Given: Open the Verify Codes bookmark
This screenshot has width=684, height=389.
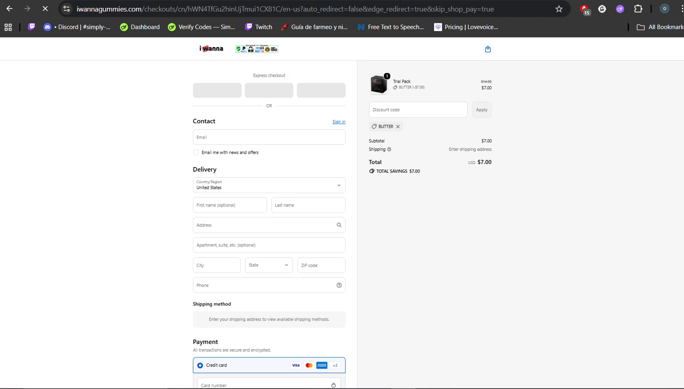Looking at the screenshot, I should tap(202, 27).
